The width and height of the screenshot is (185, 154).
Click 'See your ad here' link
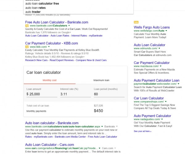coord(142,131)
